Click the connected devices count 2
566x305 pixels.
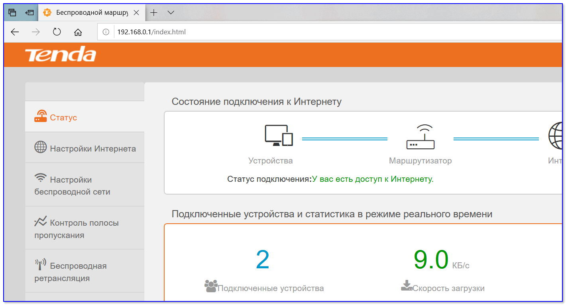pos(262,260)
